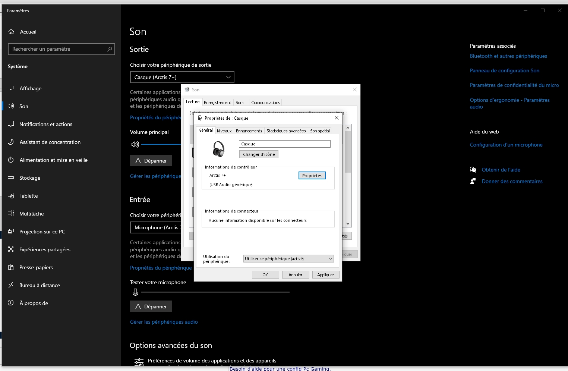The width and height of the screenshot is (568, 371).
Task: Click the headphone icon in Casque properties
Action: 218,149
